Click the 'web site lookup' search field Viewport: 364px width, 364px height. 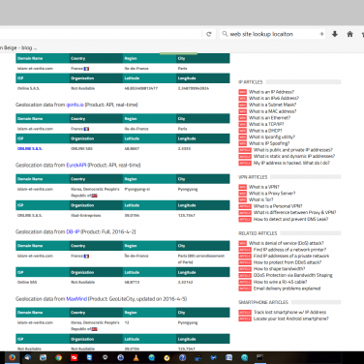click(273, 34)
